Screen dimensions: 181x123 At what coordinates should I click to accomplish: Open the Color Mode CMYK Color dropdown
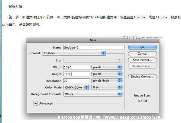click(x=76, y=87)
